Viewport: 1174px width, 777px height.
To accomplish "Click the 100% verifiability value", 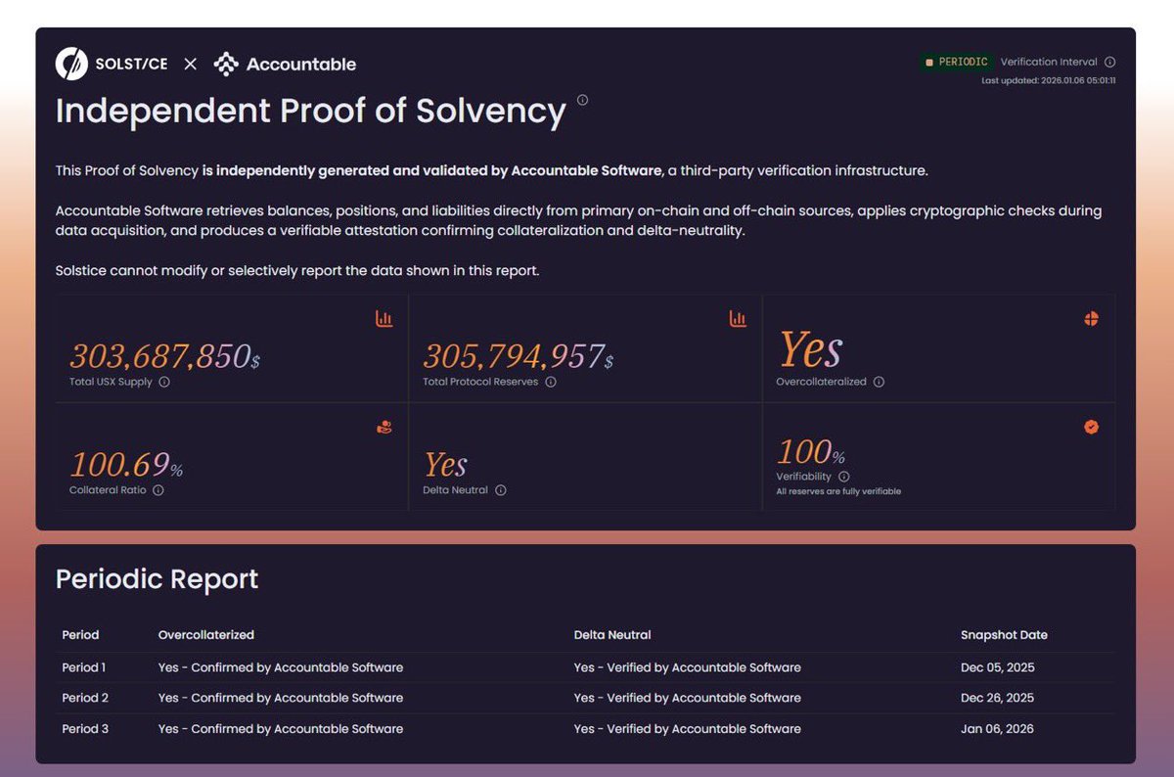I will [x=811, y=452].
